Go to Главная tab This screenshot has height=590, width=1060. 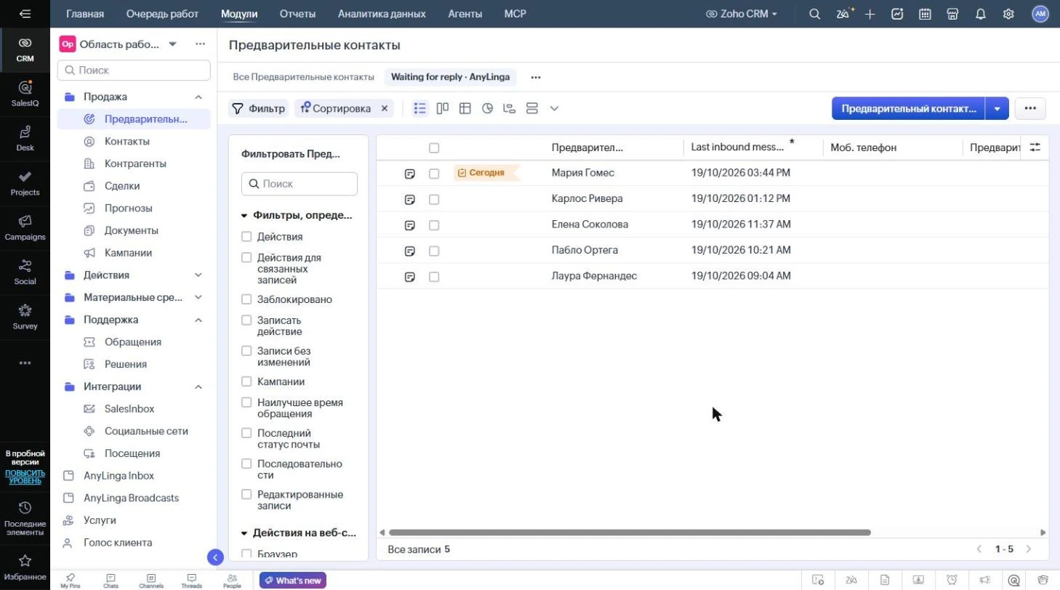pyautogui.click(x=85, y=14)
